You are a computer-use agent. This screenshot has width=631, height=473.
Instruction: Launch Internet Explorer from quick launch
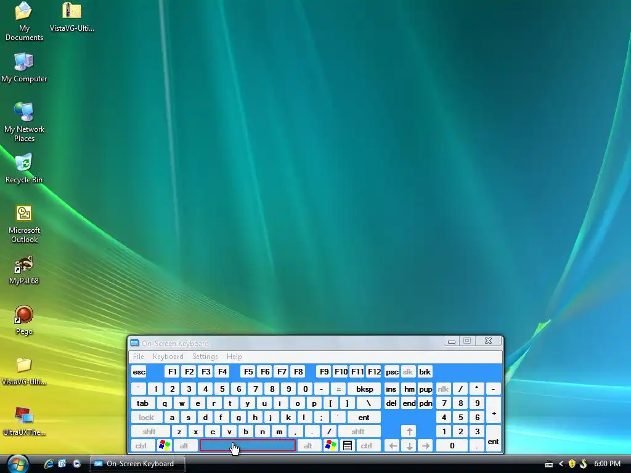pos(49,464)
